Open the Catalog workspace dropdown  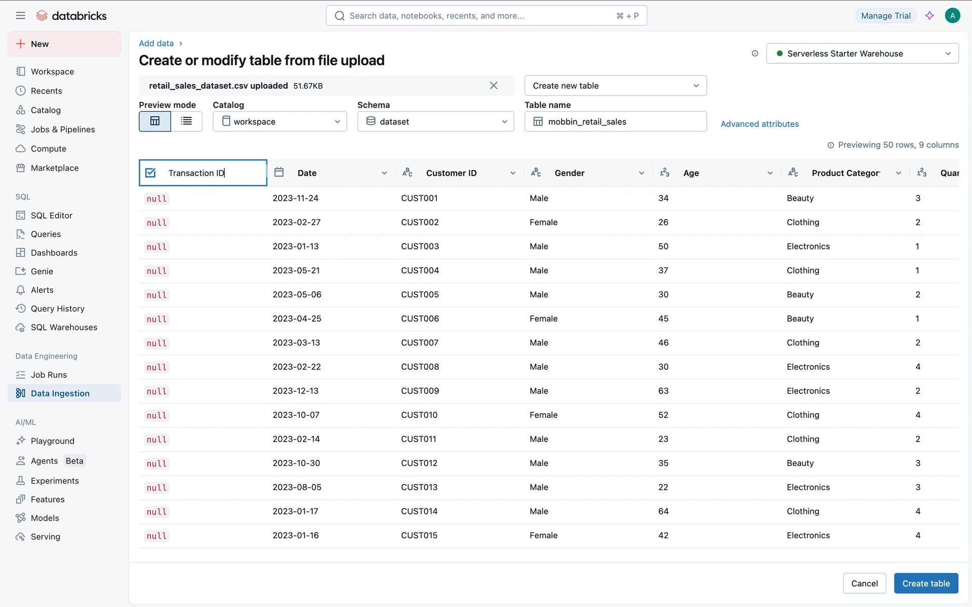pos(279,121)
